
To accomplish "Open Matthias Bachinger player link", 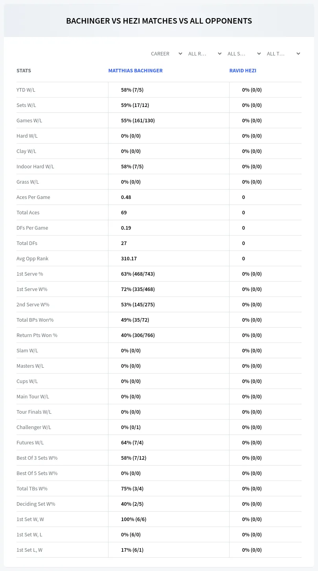I will point(135,71).
